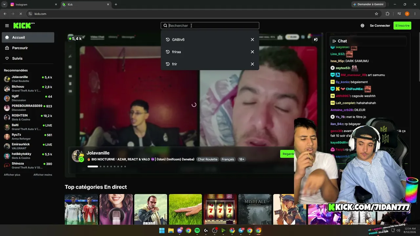Bookmark this page with the star
The height and width of the screenshot is (236, 420).
376,14
